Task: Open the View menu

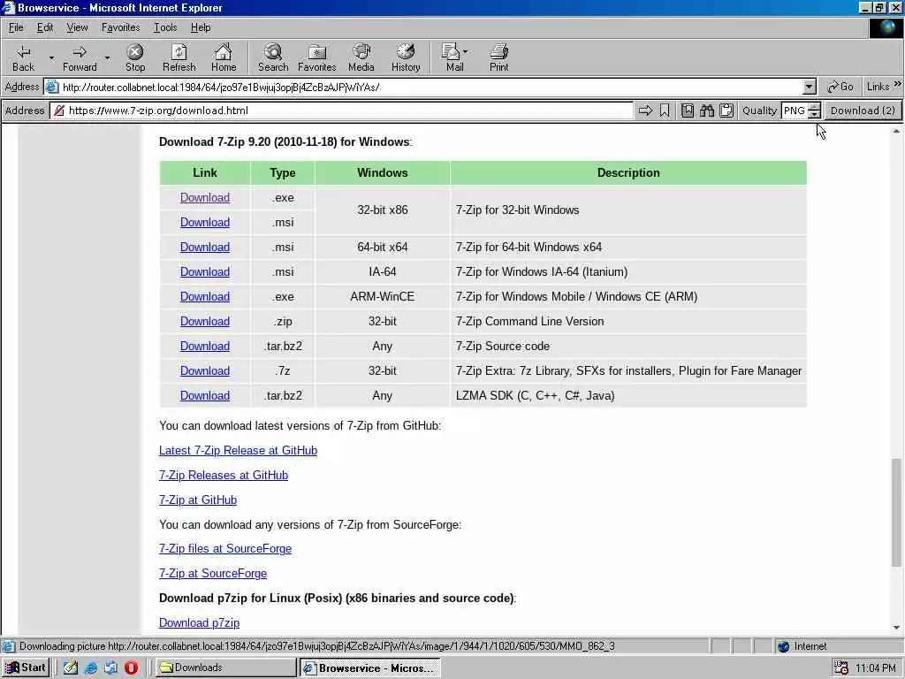Action: [77, 27]
